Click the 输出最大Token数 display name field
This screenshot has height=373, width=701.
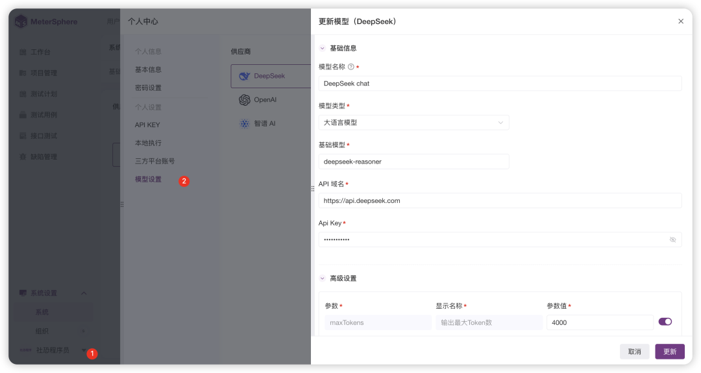point(489,322)
